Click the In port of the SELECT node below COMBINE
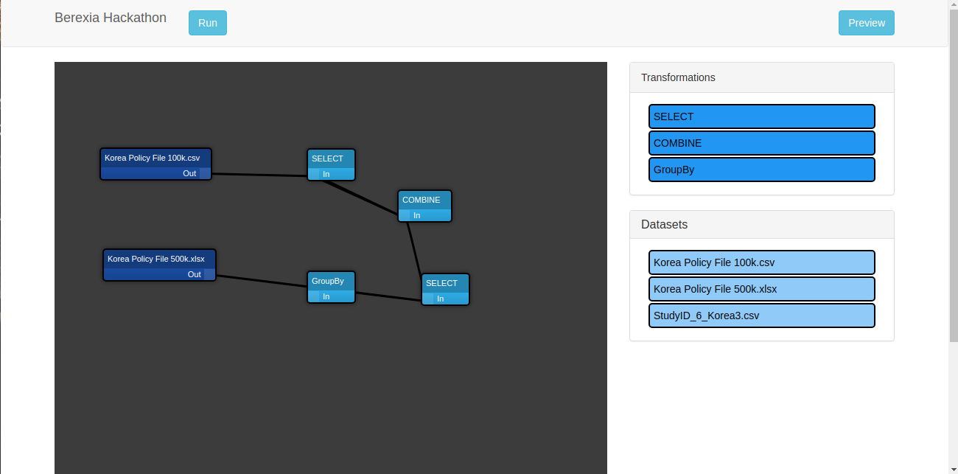The height and width of the screenshot is (474, 958). [428, 299]
